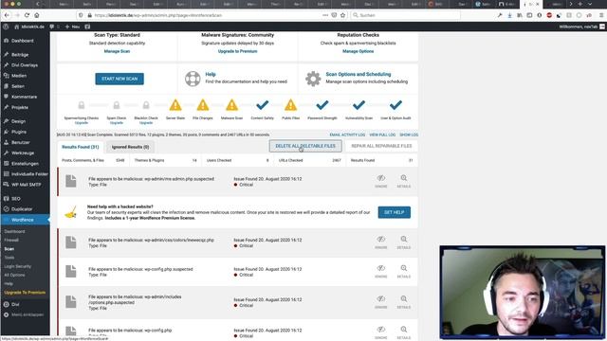The height and width of the screenshot is (341, 607).
Task: Click the Public Files warning icon
Action: click(x=291, y=105)
